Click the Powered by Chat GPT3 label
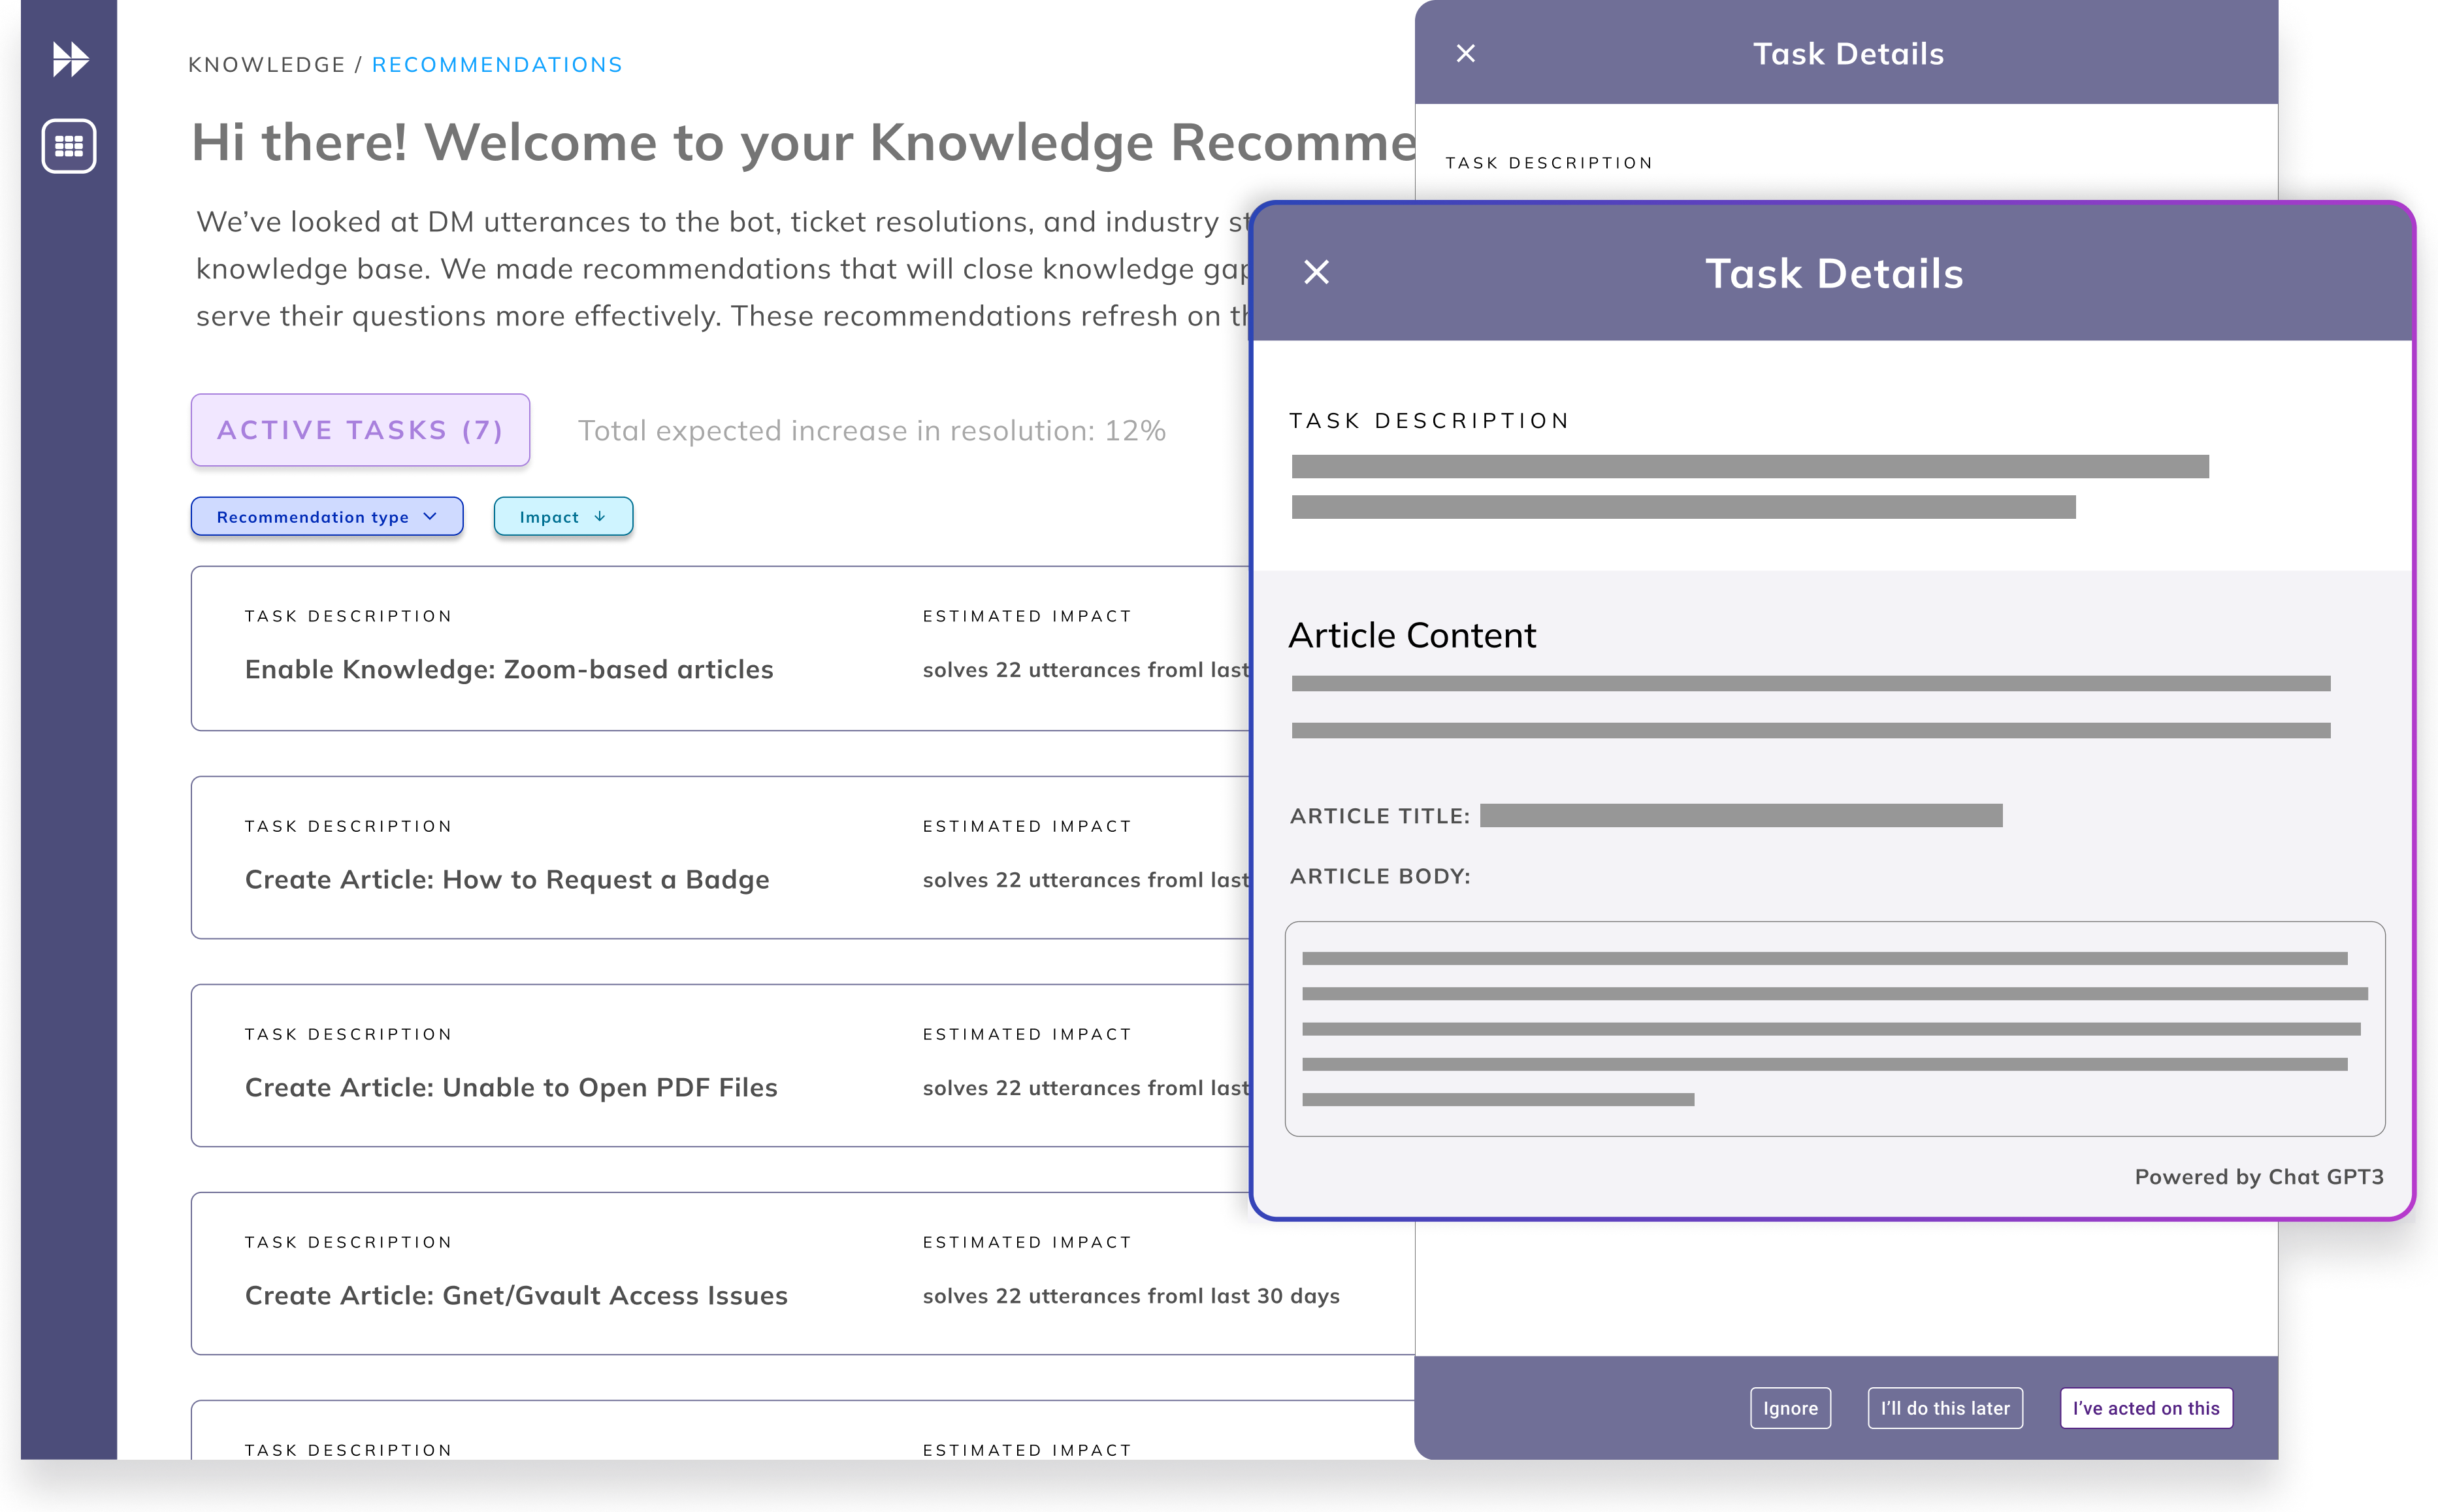Screen dimensions: 2438x1512 pos(2259,1177)
